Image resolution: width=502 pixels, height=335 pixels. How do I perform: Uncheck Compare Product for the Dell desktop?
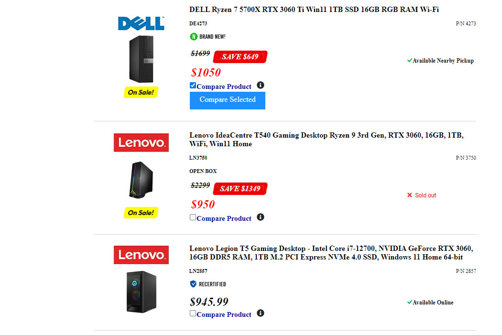193,86
